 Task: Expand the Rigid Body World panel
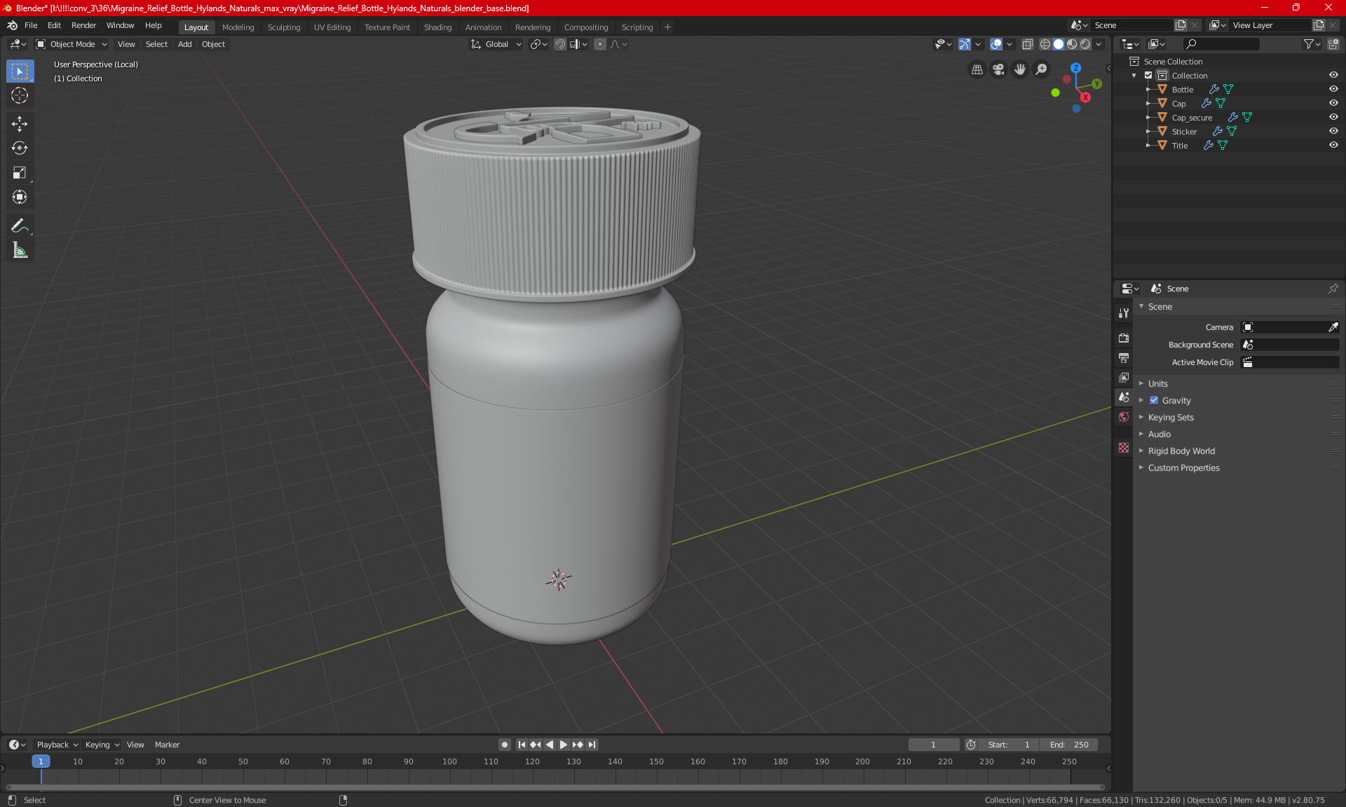coord(1181,451)
